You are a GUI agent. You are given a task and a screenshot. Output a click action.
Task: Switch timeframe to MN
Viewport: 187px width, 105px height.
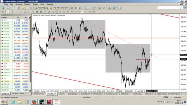pyautogui.click(x=93, y=12)
